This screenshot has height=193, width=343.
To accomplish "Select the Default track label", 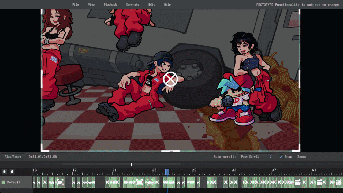I will click(x=14, y=182).
